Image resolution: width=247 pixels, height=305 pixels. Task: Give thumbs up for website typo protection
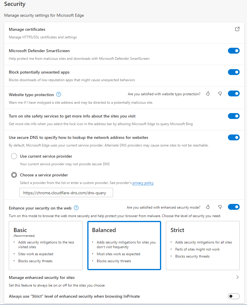[x=208, y=93]
